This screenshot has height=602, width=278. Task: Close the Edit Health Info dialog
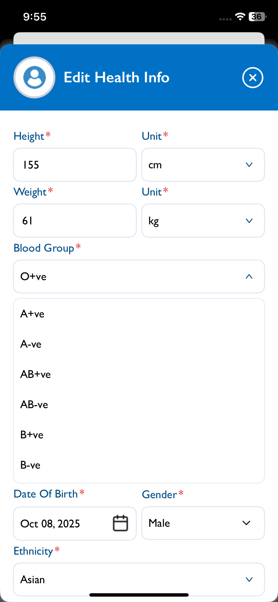(252, 78)
